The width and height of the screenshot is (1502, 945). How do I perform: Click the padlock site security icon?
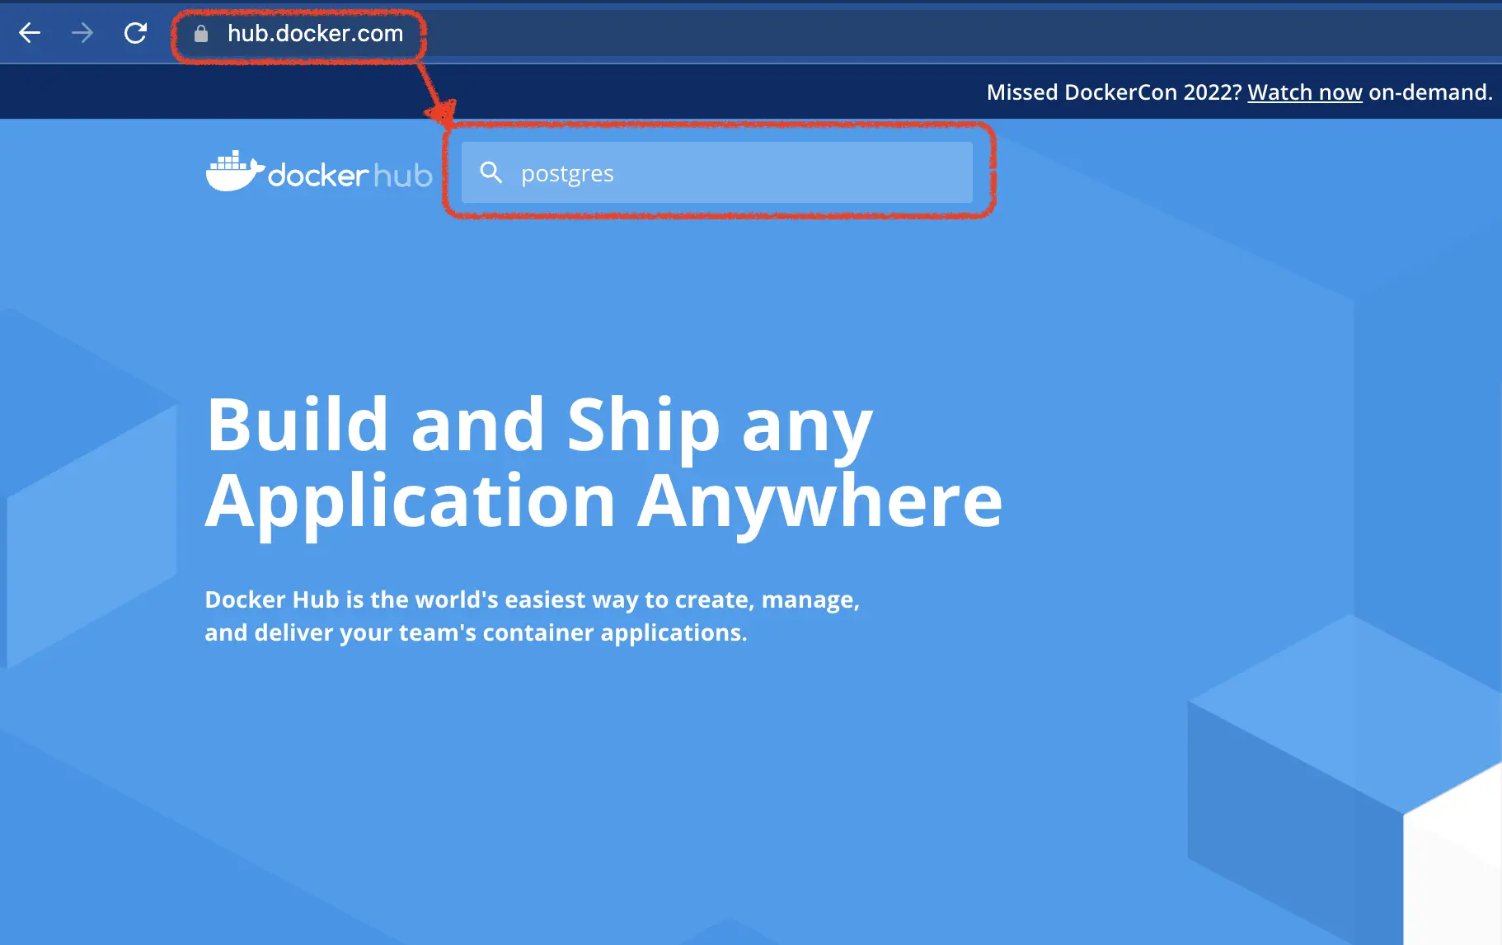click(200, 33)
